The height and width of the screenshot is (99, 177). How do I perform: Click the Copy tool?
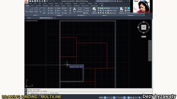coord(50,10)
